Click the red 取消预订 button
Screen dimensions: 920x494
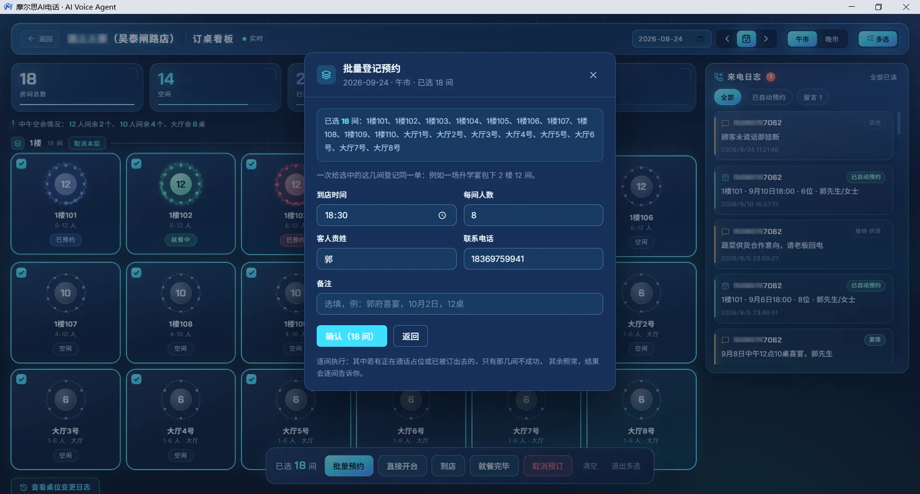548,466
